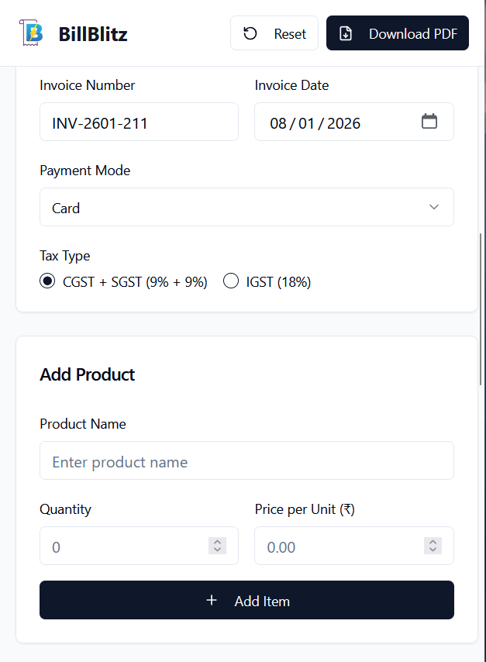Click Quantity spinner arrows

218,546
